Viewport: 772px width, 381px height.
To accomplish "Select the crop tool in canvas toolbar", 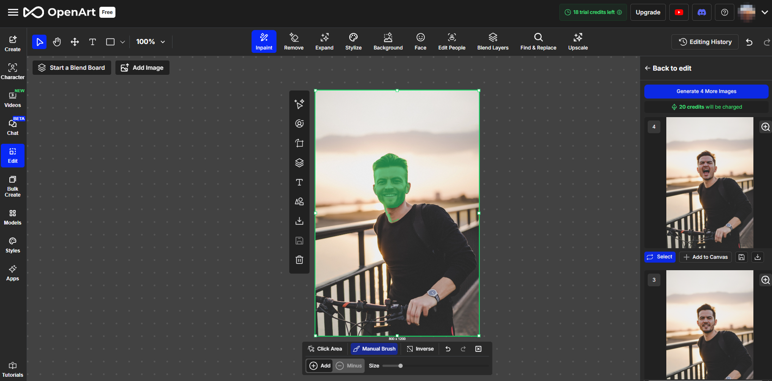I will pyautogui.click(x=299, y=143).
